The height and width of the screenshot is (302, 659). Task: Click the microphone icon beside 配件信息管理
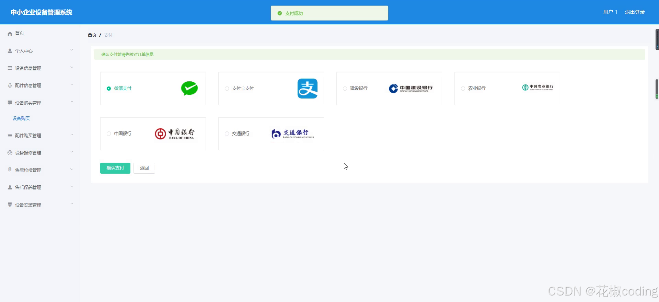pyautogui.click(x=10, y=85)
